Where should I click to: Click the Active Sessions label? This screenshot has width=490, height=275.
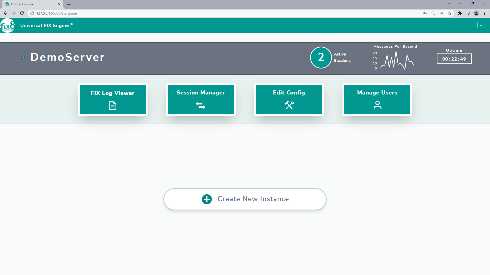pos(342,57)
